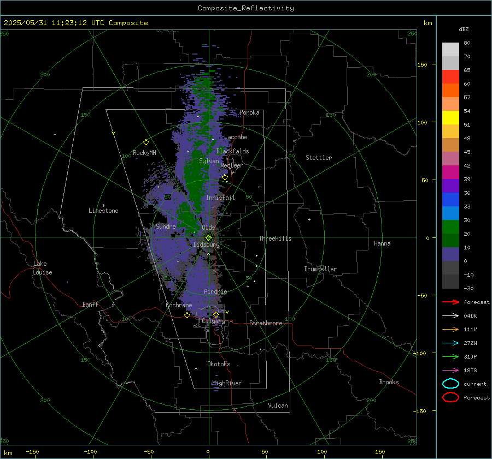The image size is (492, 459).
Task: Click the Olds city label
Action: [208, 227]
